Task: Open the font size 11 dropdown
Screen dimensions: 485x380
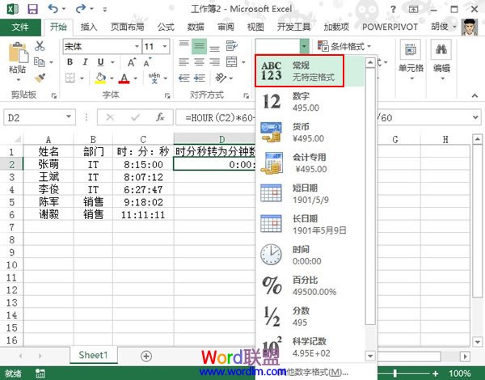Action: (165, 46)
